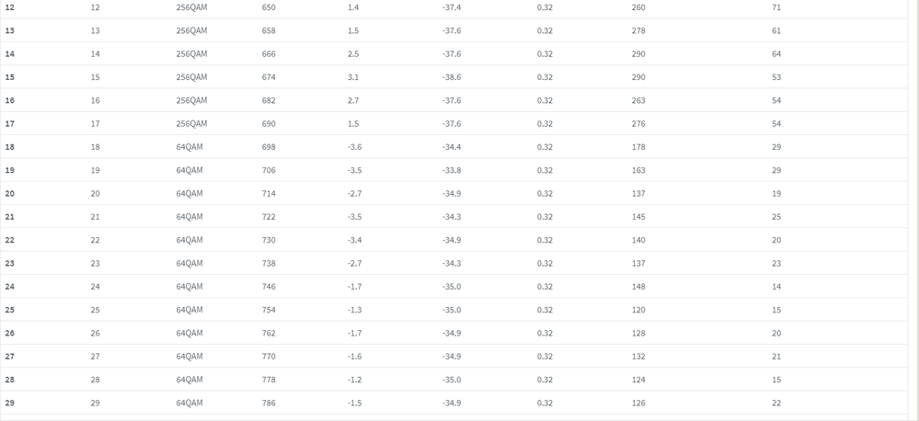Click the -33.8 value

pyautogui.click(x=452, y=170)
